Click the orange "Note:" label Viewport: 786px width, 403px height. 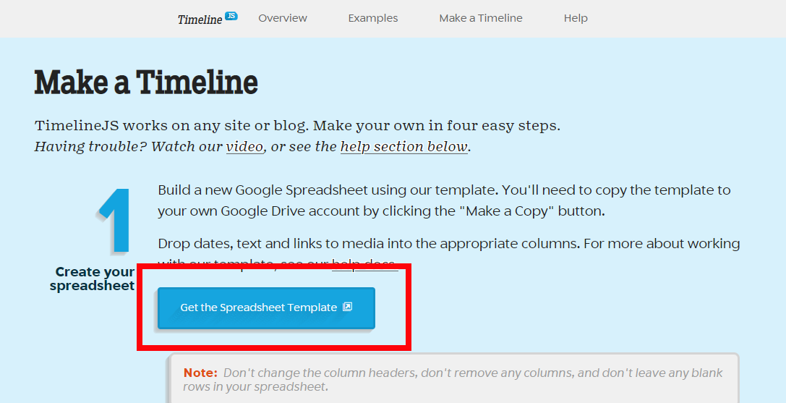point(200,373)
